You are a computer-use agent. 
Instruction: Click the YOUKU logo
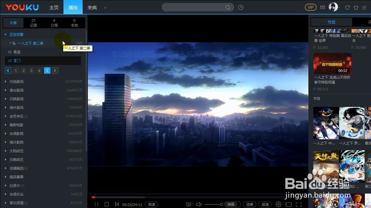[22, 7]
